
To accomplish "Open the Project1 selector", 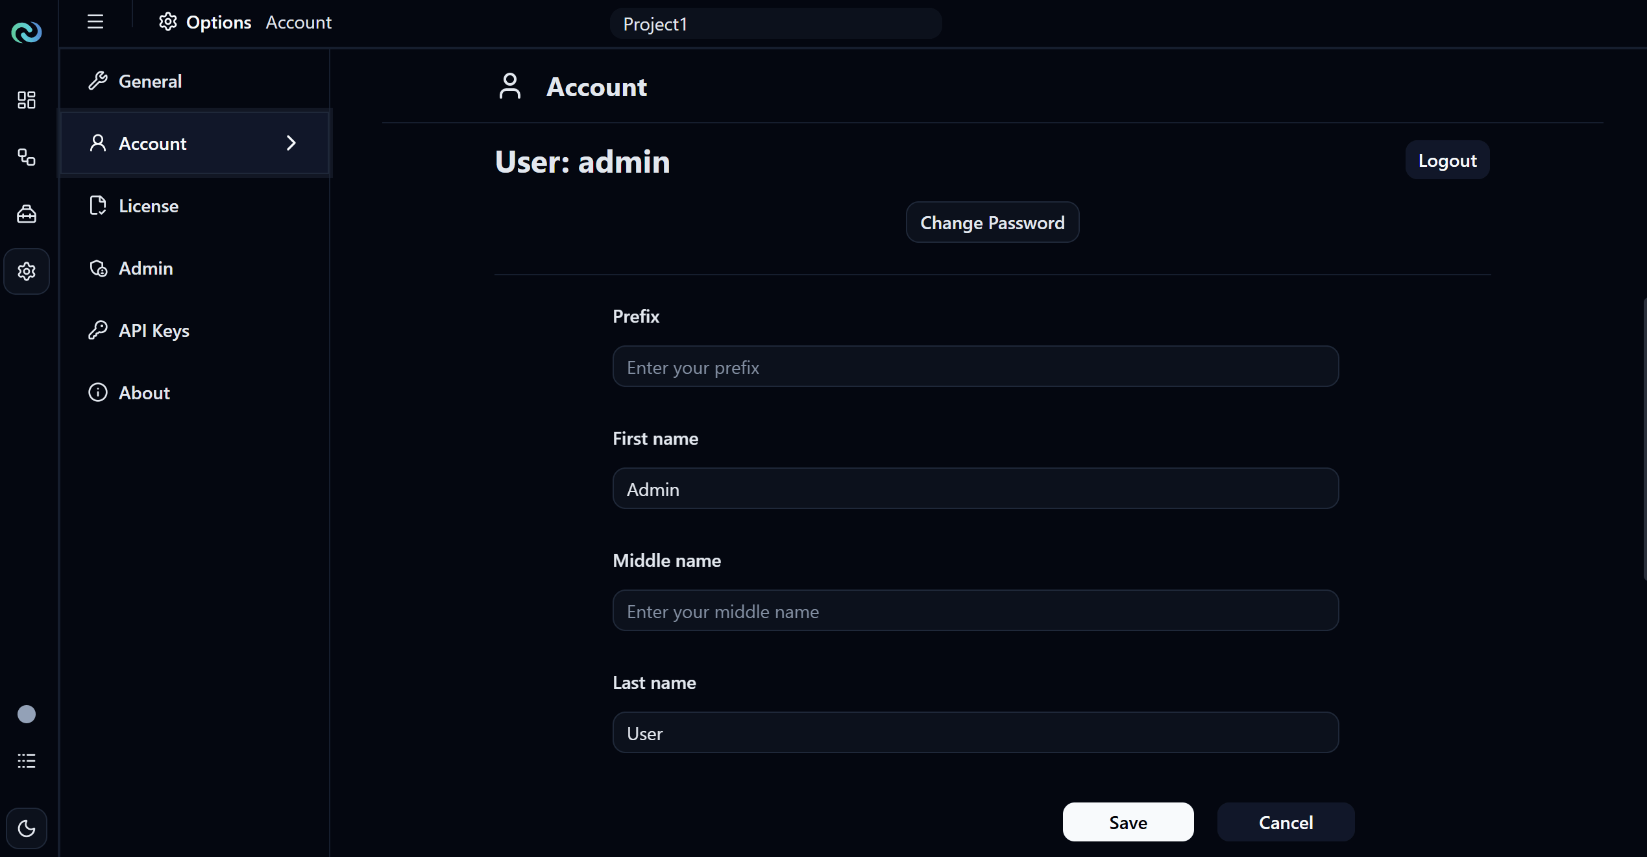I will coord(775,24).
